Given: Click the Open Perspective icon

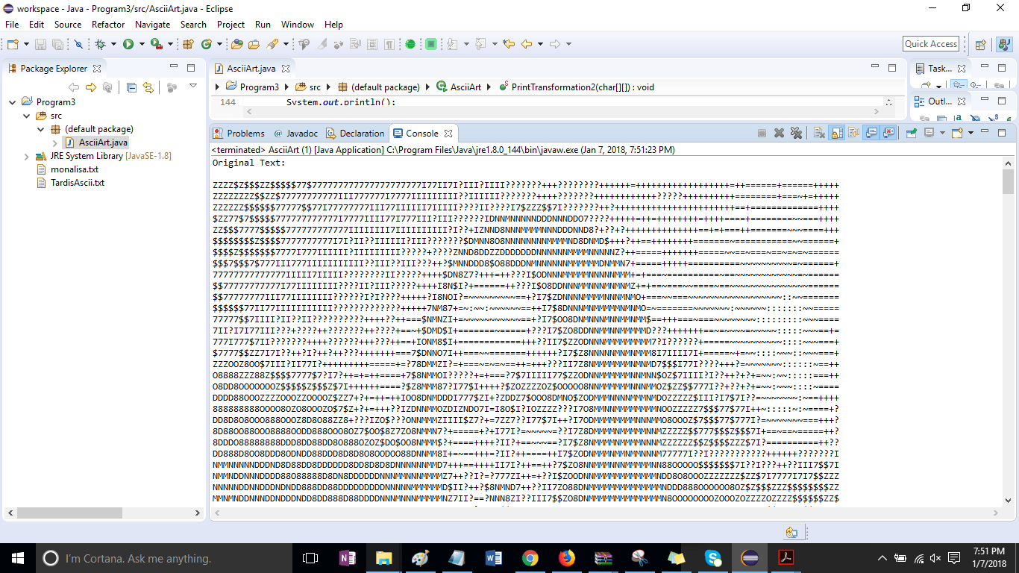Looking at the screenshot, I should point(981,44).
